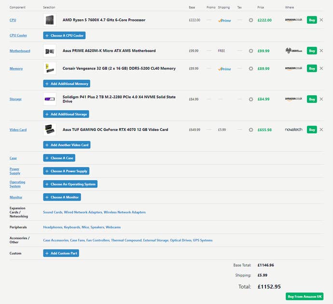Buy the Asus PRIME A620M-K motherboard

(312, 51)
